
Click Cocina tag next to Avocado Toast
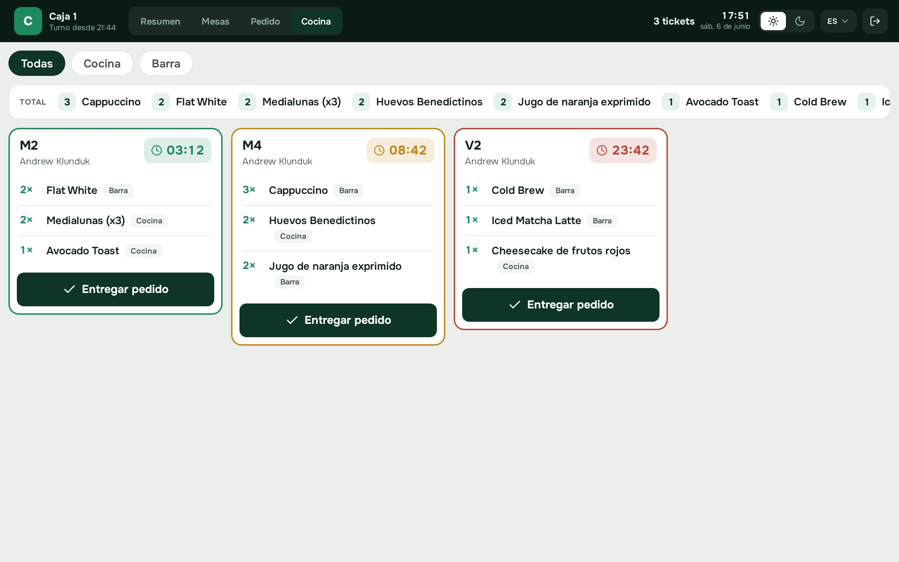click(143, 251)
